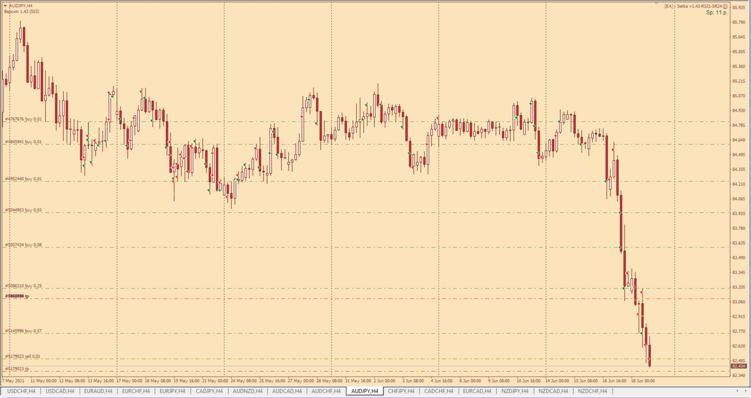This screenshot has height=398, width=751.
Task: Click the 18 Jun 00:00 time axis label
Action: click(x=643, y=381)
